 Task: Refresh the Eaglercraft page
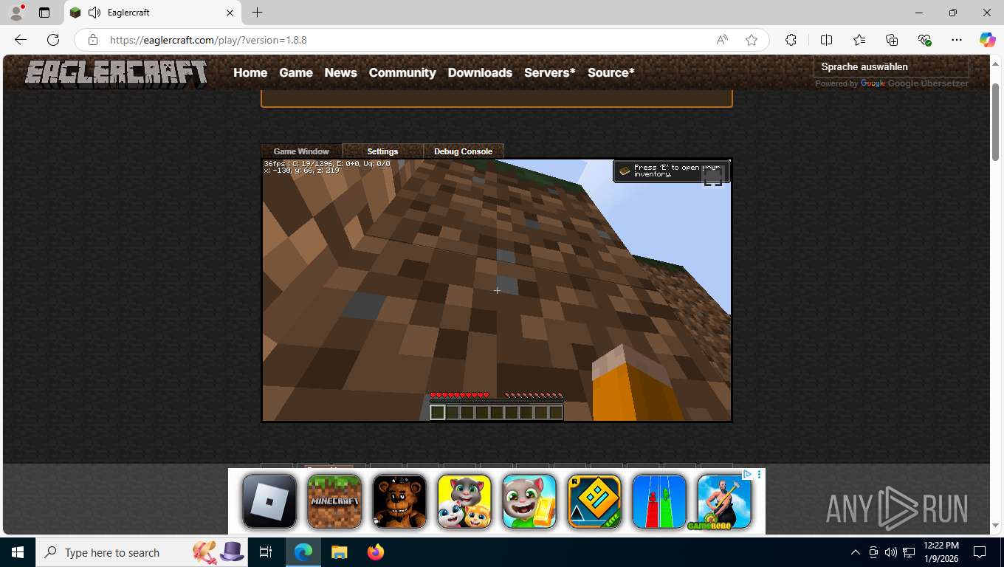pyautogui.click(x=53, y=40)
